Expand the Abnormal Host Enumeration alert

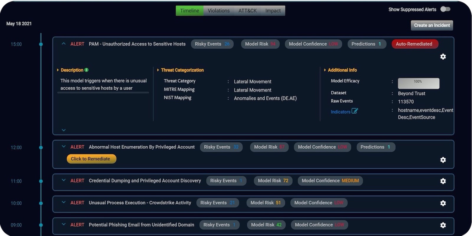tap(63, 147)
